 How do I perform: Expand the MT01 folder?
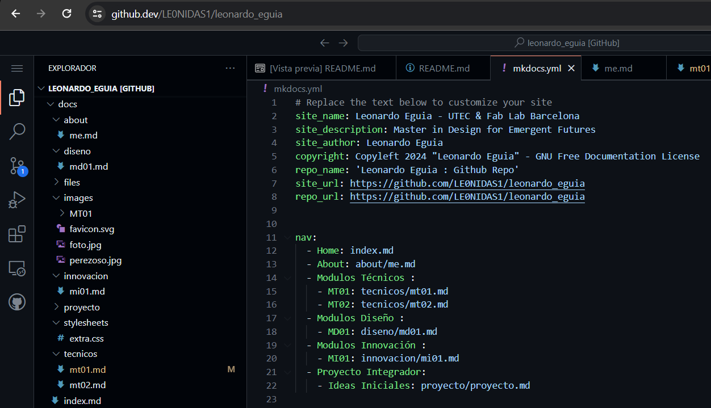[62, 213]
